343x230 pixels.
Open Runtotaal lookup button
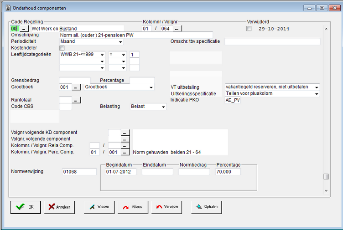click(76, 100)
